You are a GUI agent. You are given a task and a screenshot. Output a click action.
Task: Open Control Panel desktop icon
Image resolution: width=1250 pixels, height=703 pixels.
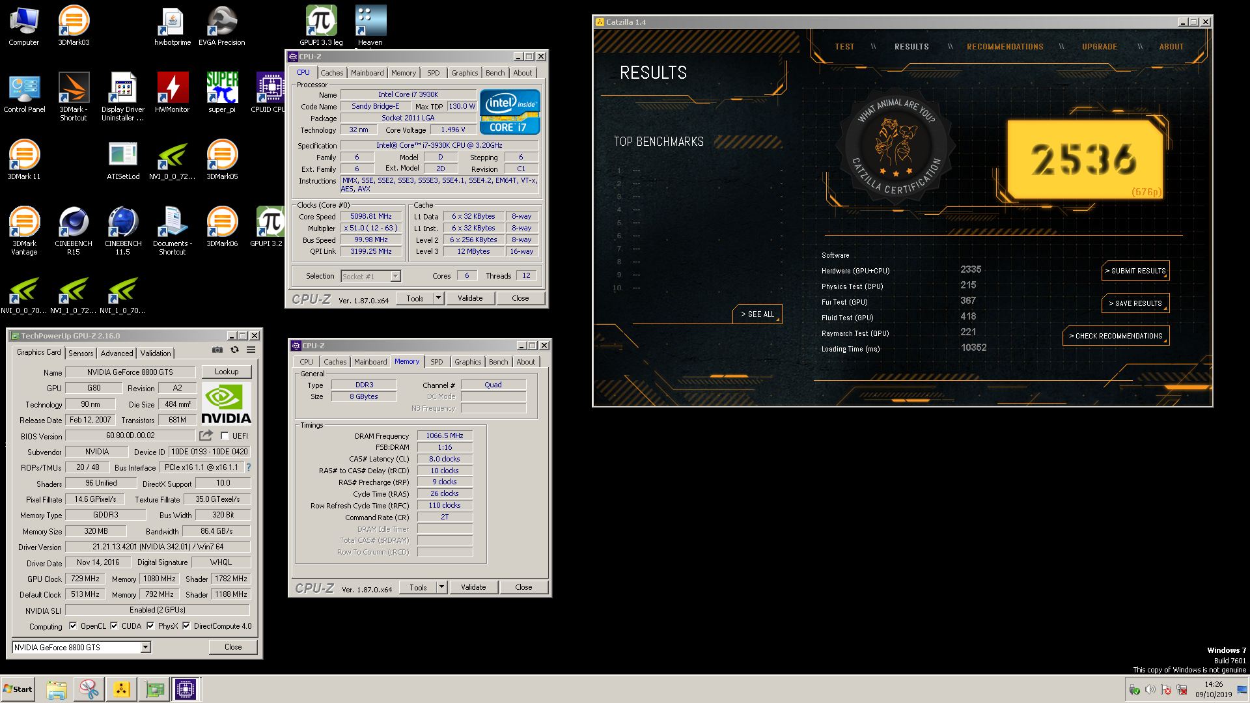tap(24, 93)
